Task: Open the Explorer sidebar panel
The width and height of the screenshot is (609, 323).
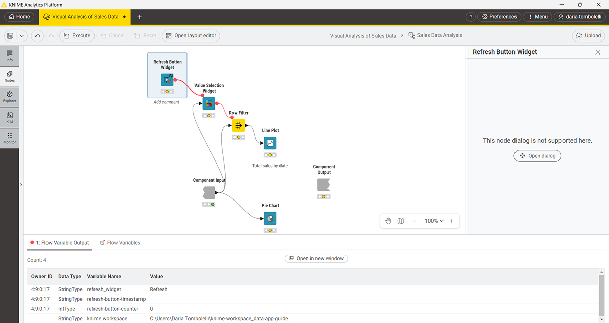Action: coord(9,97)
